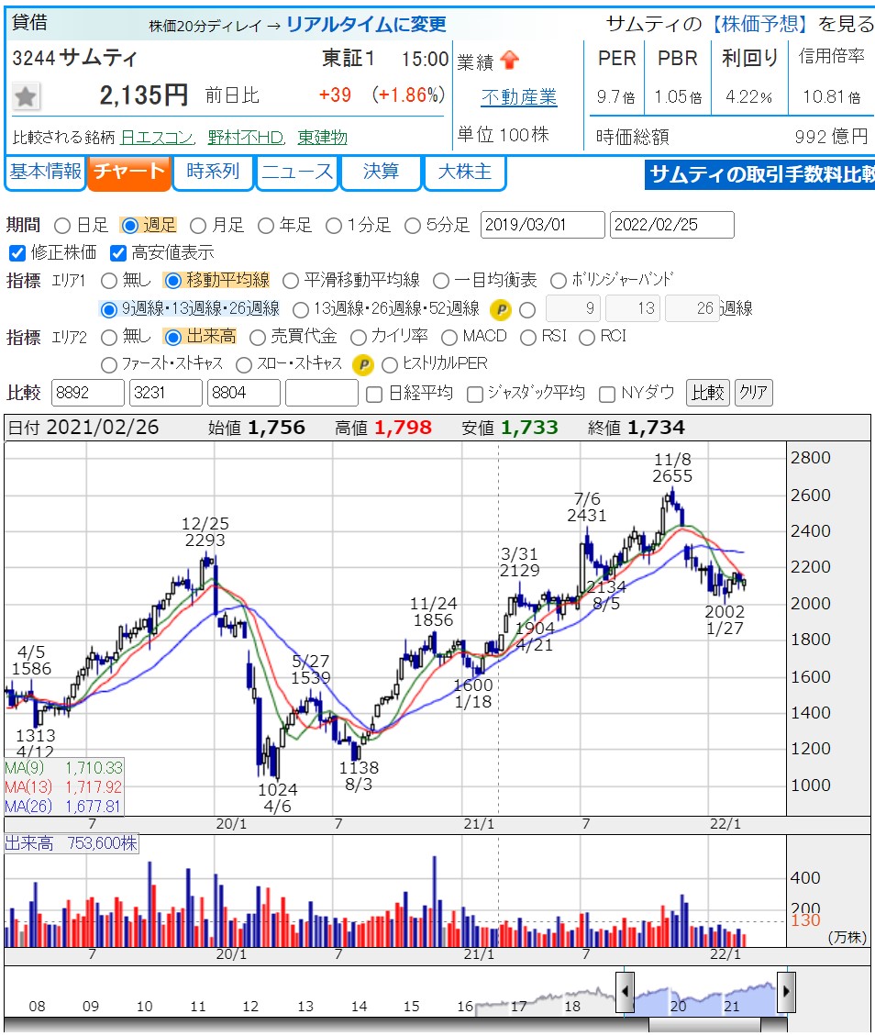Click the リアルタイムに変更 link
The width and height of the screenshot is (875, 1036).
tap(366, 25)
